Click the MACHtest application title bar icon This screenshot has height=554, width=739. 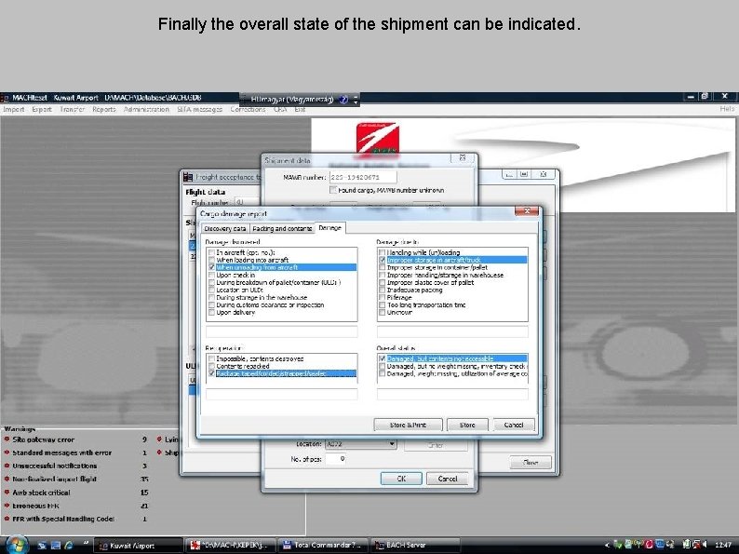pos(5,98)
